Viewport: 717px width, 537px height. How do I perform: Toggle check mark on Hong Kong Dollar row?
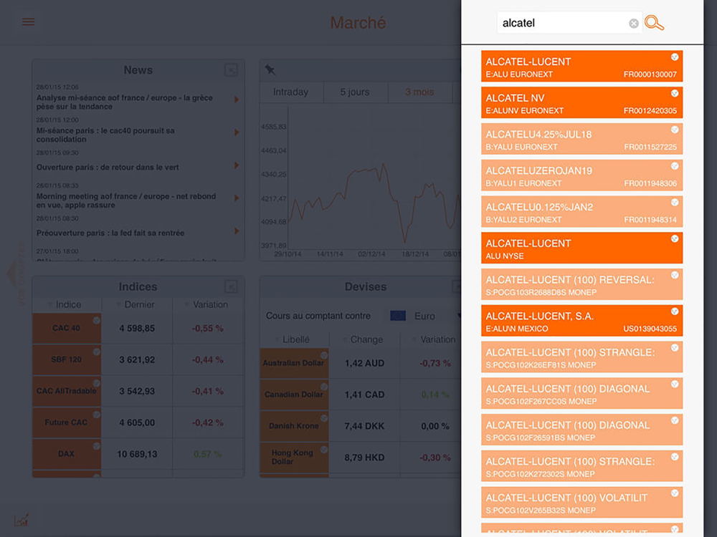point(324,450)
